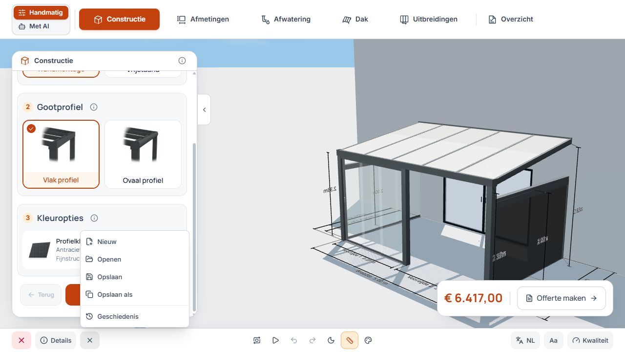Image resolution: width=625 pixels, height=352 pixels.
Task: Open the Kwaliteit quality settings
Action: coord(590,340)
